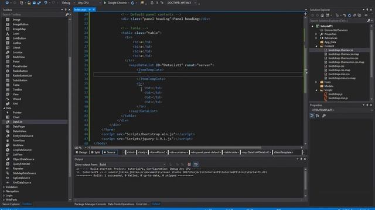Click the Save All icon in the toolbar
This screenshot has height=210, width=375.
[x=39, y=3]
